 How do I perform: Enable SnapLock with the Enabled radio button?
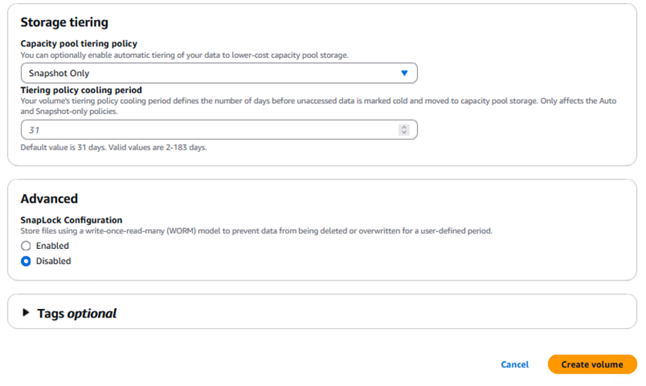(x=26, y=246)
